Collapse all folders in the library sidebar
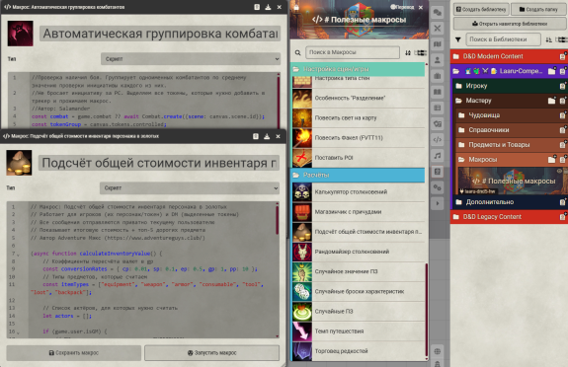Screen dimensions: 568x367 (x=561, y=39)
